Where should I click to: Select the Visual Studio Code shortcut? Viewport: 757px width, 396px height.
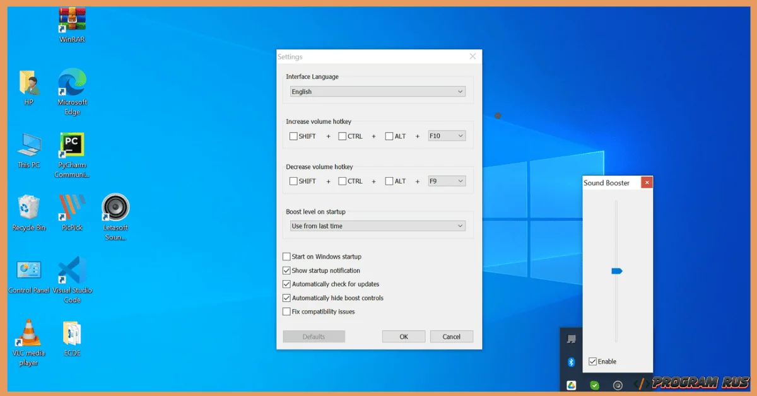(72, 271)
